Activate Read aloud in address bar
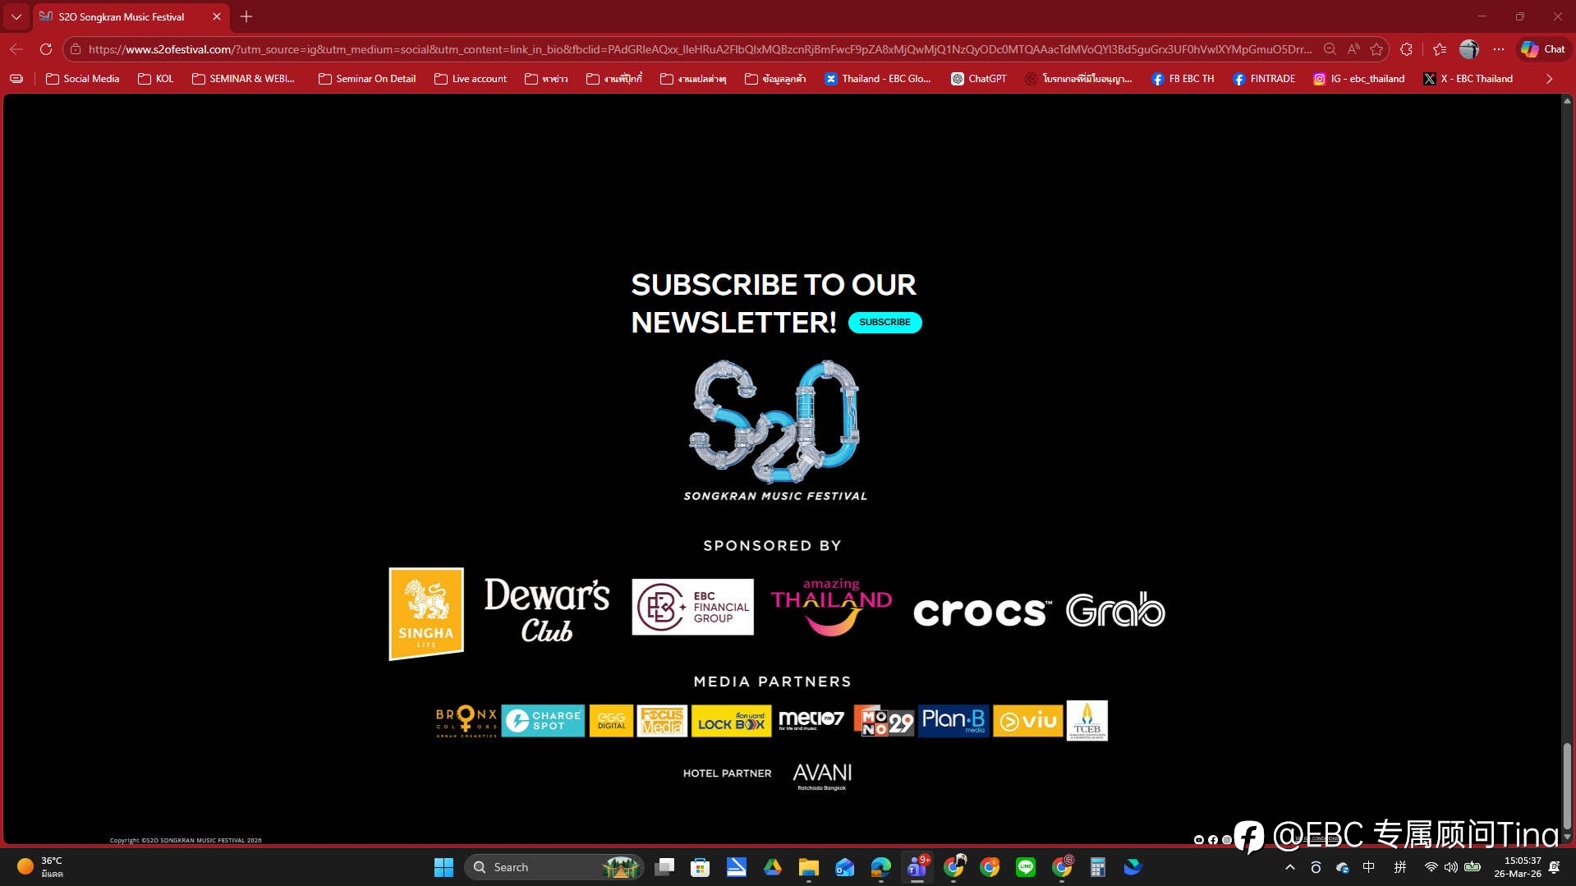 (x=1353, y=49)
